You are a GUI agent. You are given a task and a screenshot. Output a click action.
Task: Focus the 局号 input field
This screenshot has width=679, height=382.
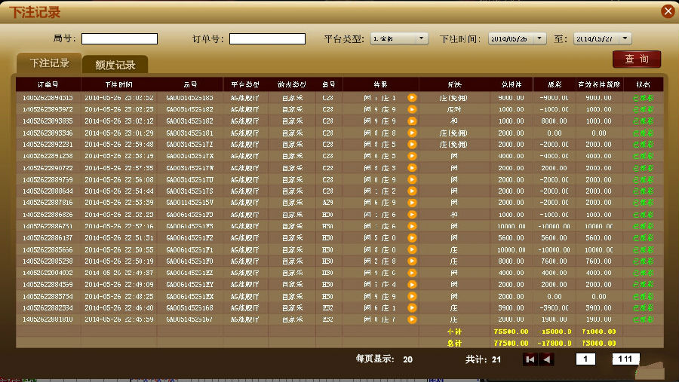119,39
